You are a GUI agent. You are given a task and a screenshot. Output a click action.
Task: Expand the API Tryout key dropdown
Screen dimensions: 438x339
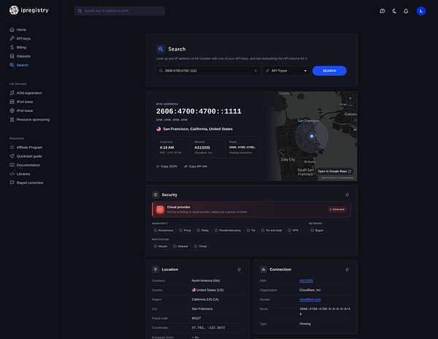pyautogui.click(x=287, y=71)
